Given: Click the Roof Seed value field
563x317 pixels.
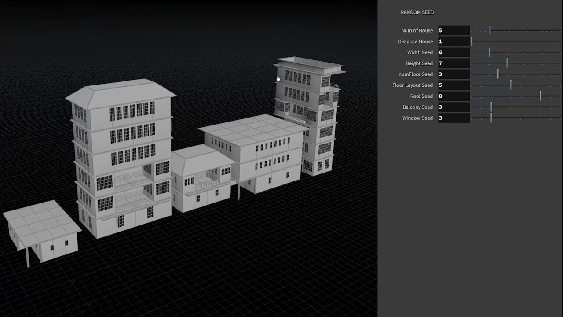Looking at the screenshot, I should point(453,96).
